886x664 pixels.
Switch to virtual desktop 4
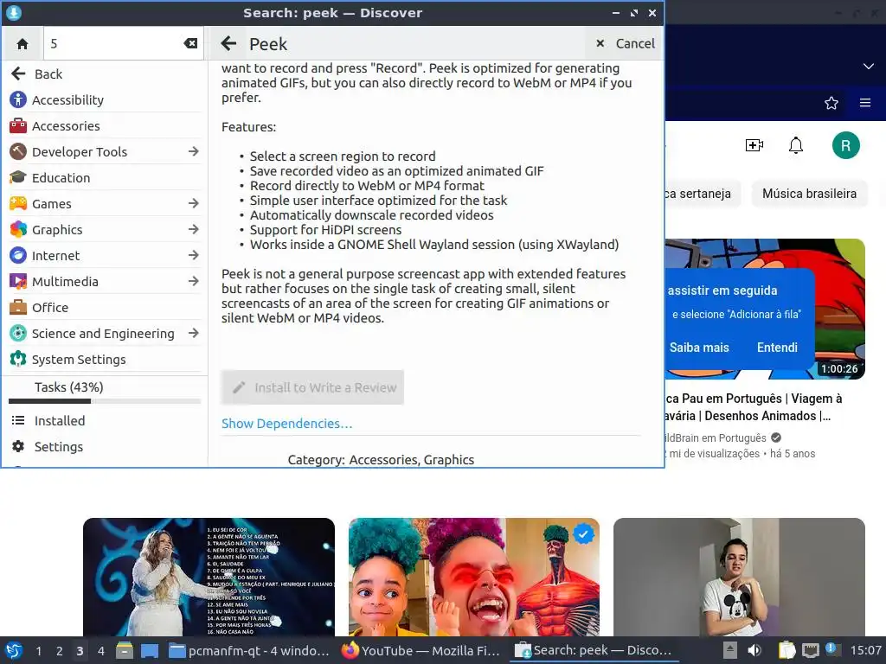100,651
